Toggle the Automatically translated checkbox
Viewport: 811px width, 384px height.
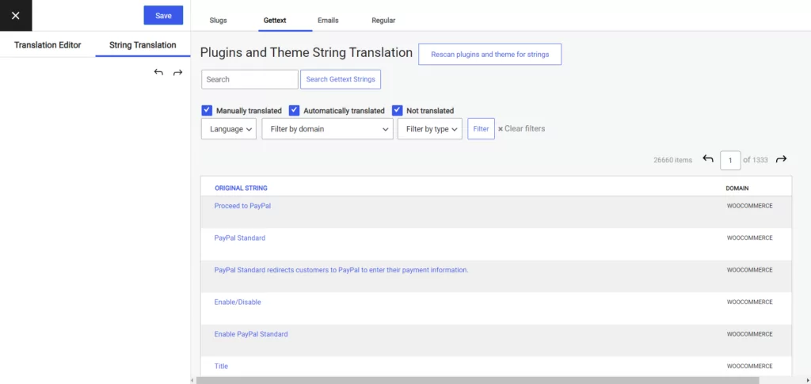coord(295,110)
